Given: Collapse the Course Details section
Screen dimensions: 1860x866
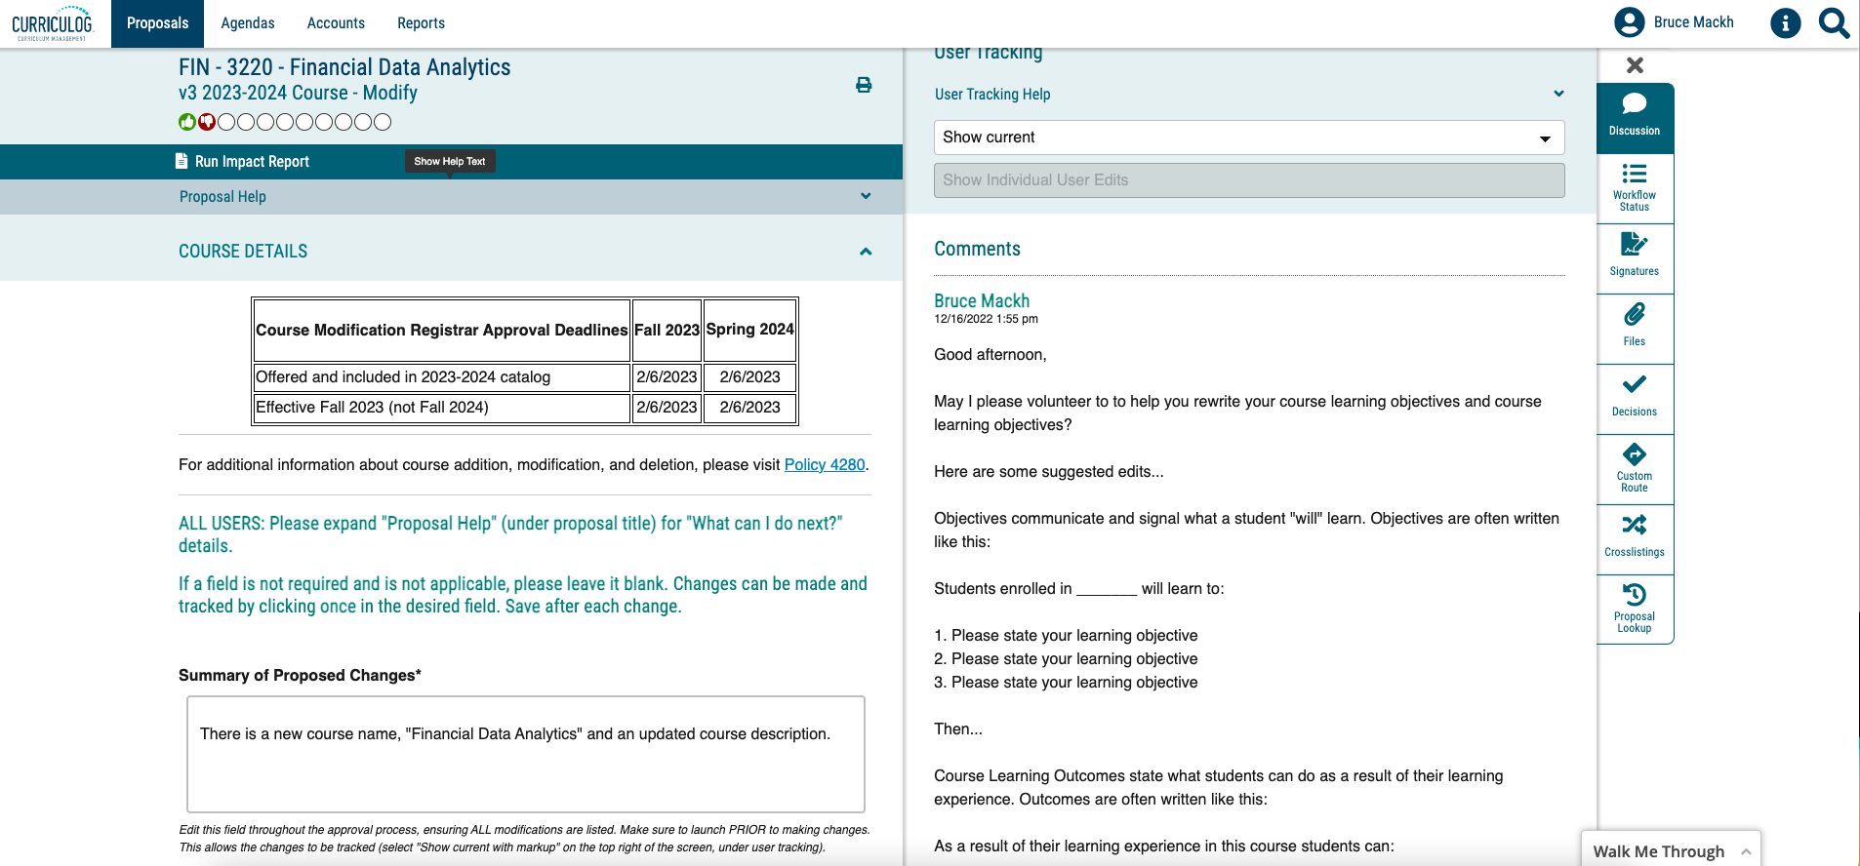Looking at the screenshot, I should [x=865, y=252].
